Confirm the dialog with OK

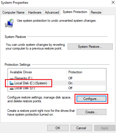[x=58, y=128]
